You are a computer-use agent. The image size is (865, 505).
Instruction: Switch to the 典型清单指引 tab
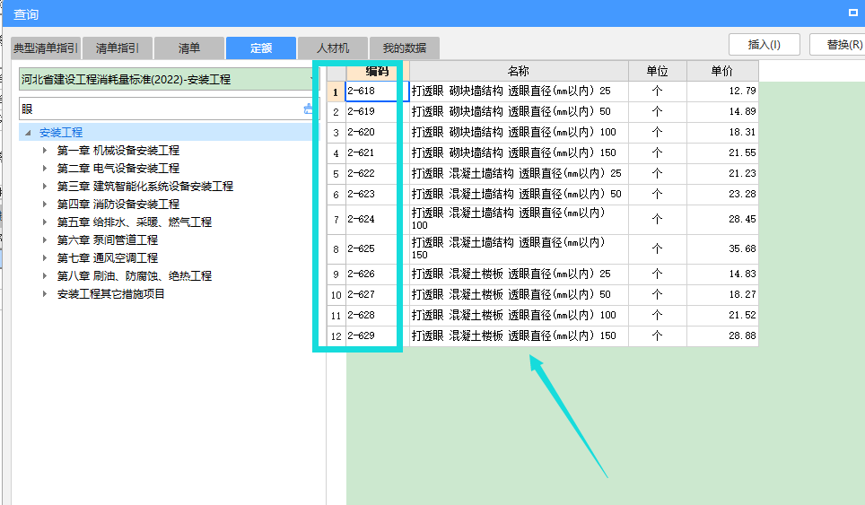tap(46, 48)
